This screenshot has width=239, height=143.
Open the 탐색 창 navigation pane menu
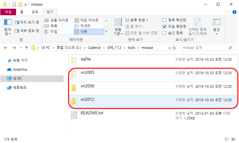[8, 27]
